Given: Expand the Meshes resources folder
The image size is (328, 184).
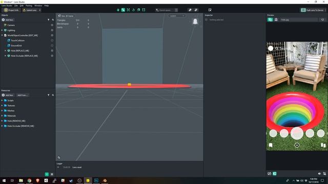Looking at the screenshot, I should coord(2,110).
